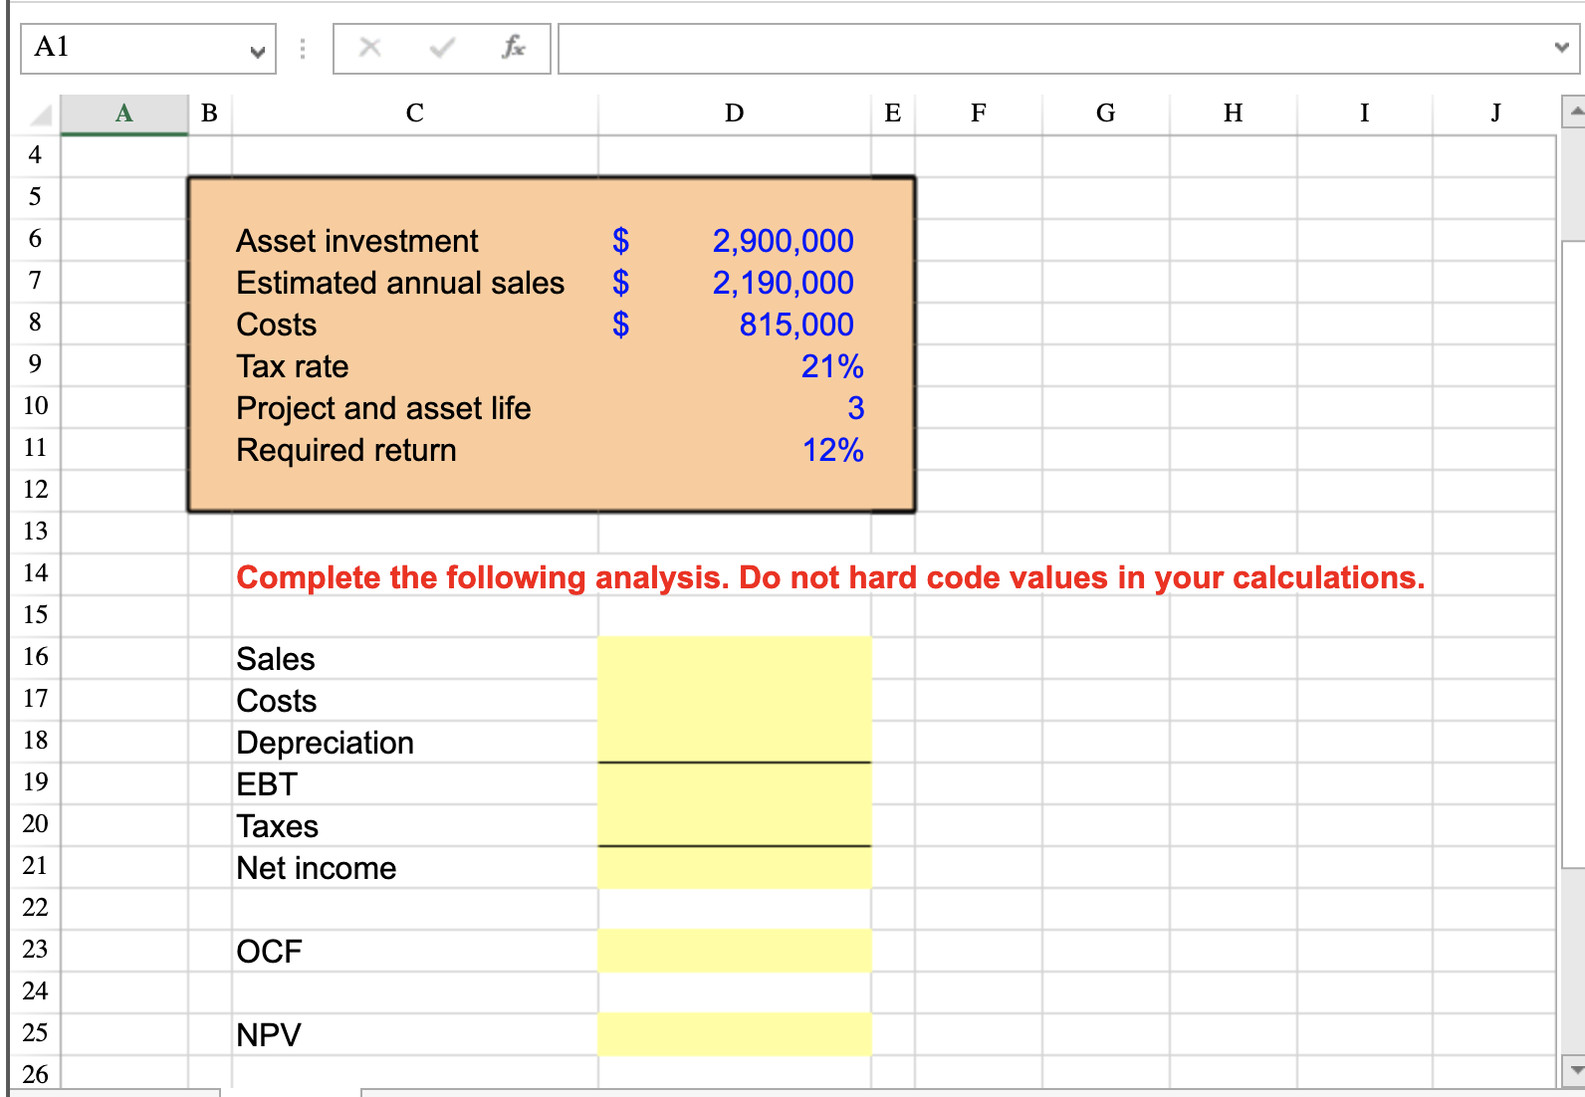The height and width of the screenshot is (1097, 1585).
Task: Click the project life value 3
Action: [x=856, y=408]
